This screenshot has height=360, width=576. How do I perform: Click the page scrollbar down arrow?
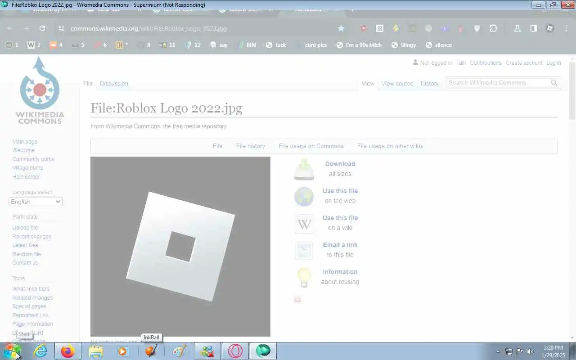point(572,338)
